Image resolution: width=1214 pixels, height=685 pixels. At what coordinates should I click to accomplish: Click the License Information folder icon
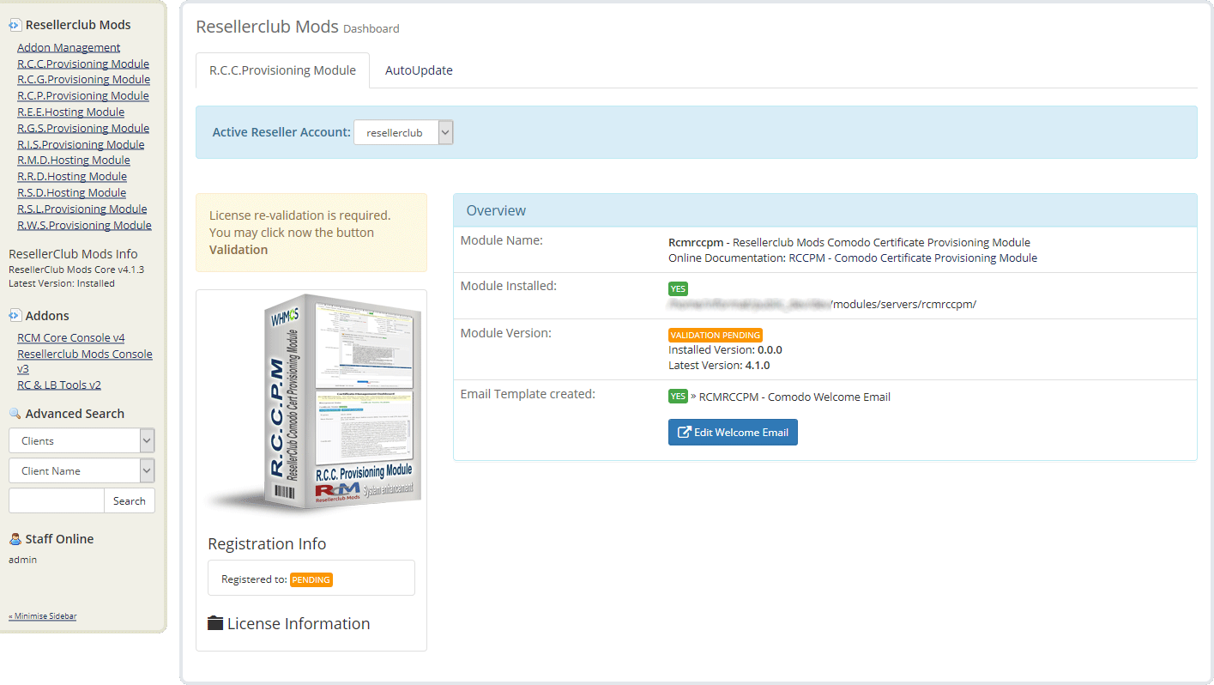click(x=215, y=623)
